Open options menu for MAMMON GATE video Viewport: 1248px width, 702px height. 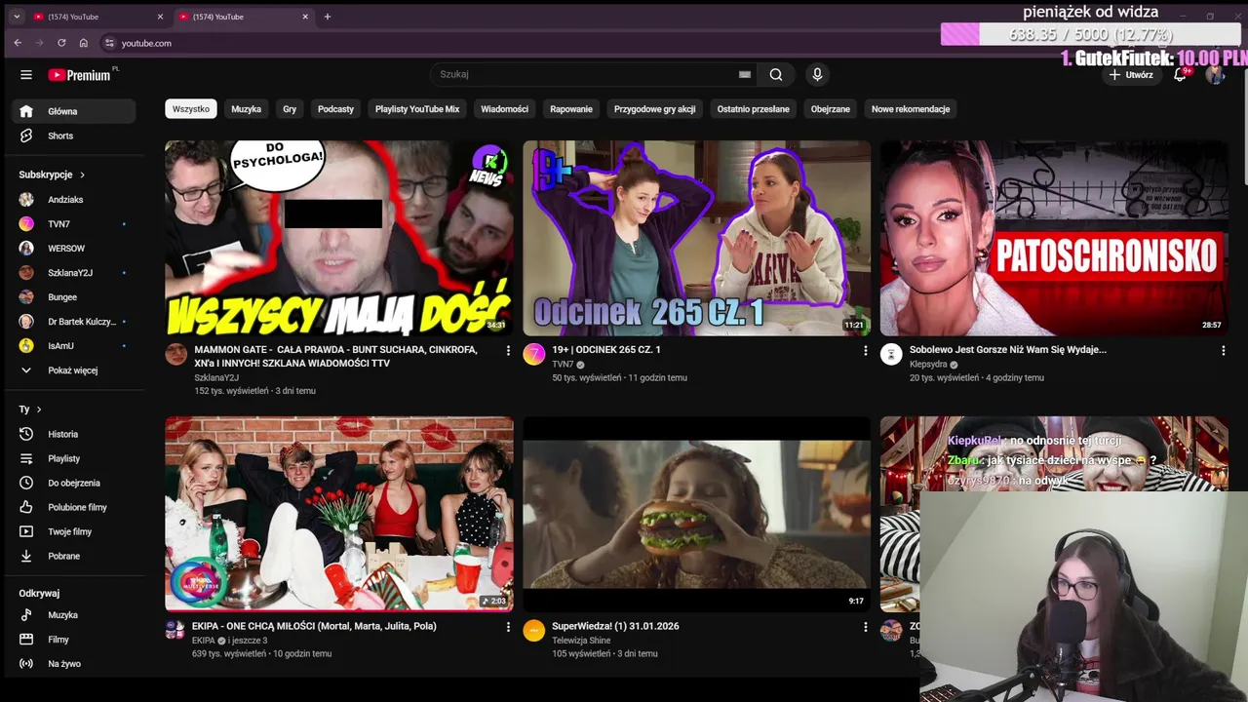(x=508, y=351)
